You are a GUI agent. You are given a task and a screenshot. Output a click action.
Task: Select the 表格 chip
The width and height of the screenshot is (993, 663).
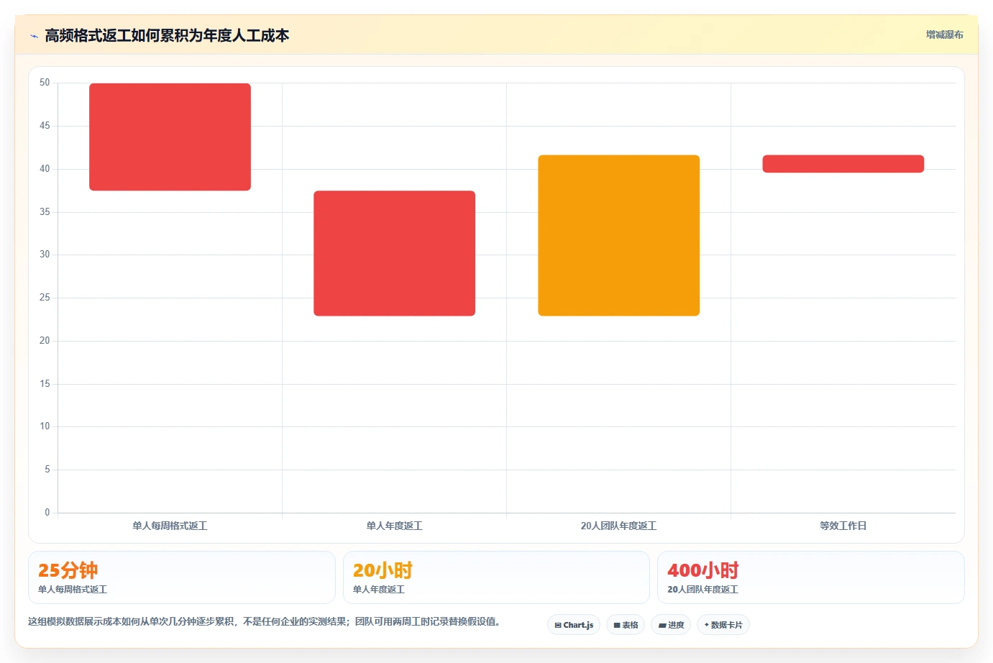click(626, 625)
